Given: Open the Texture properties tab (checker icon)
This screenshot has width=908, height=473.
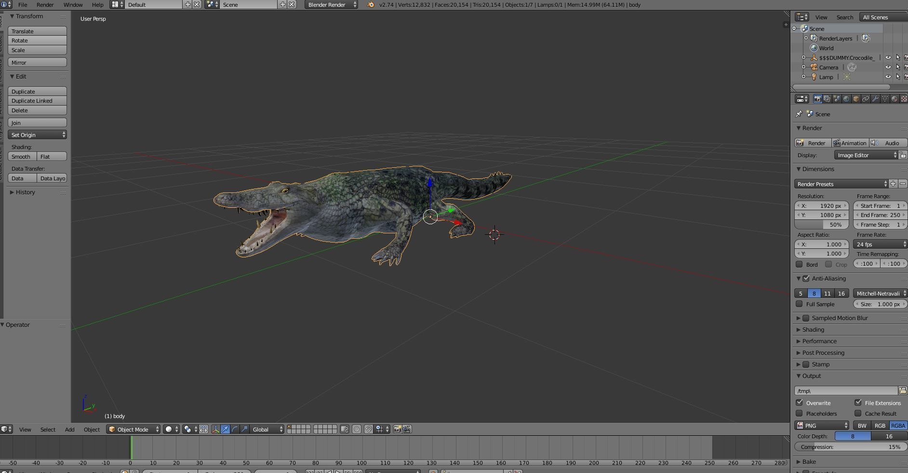Looking at the screenshot, I should pos(904,99).
